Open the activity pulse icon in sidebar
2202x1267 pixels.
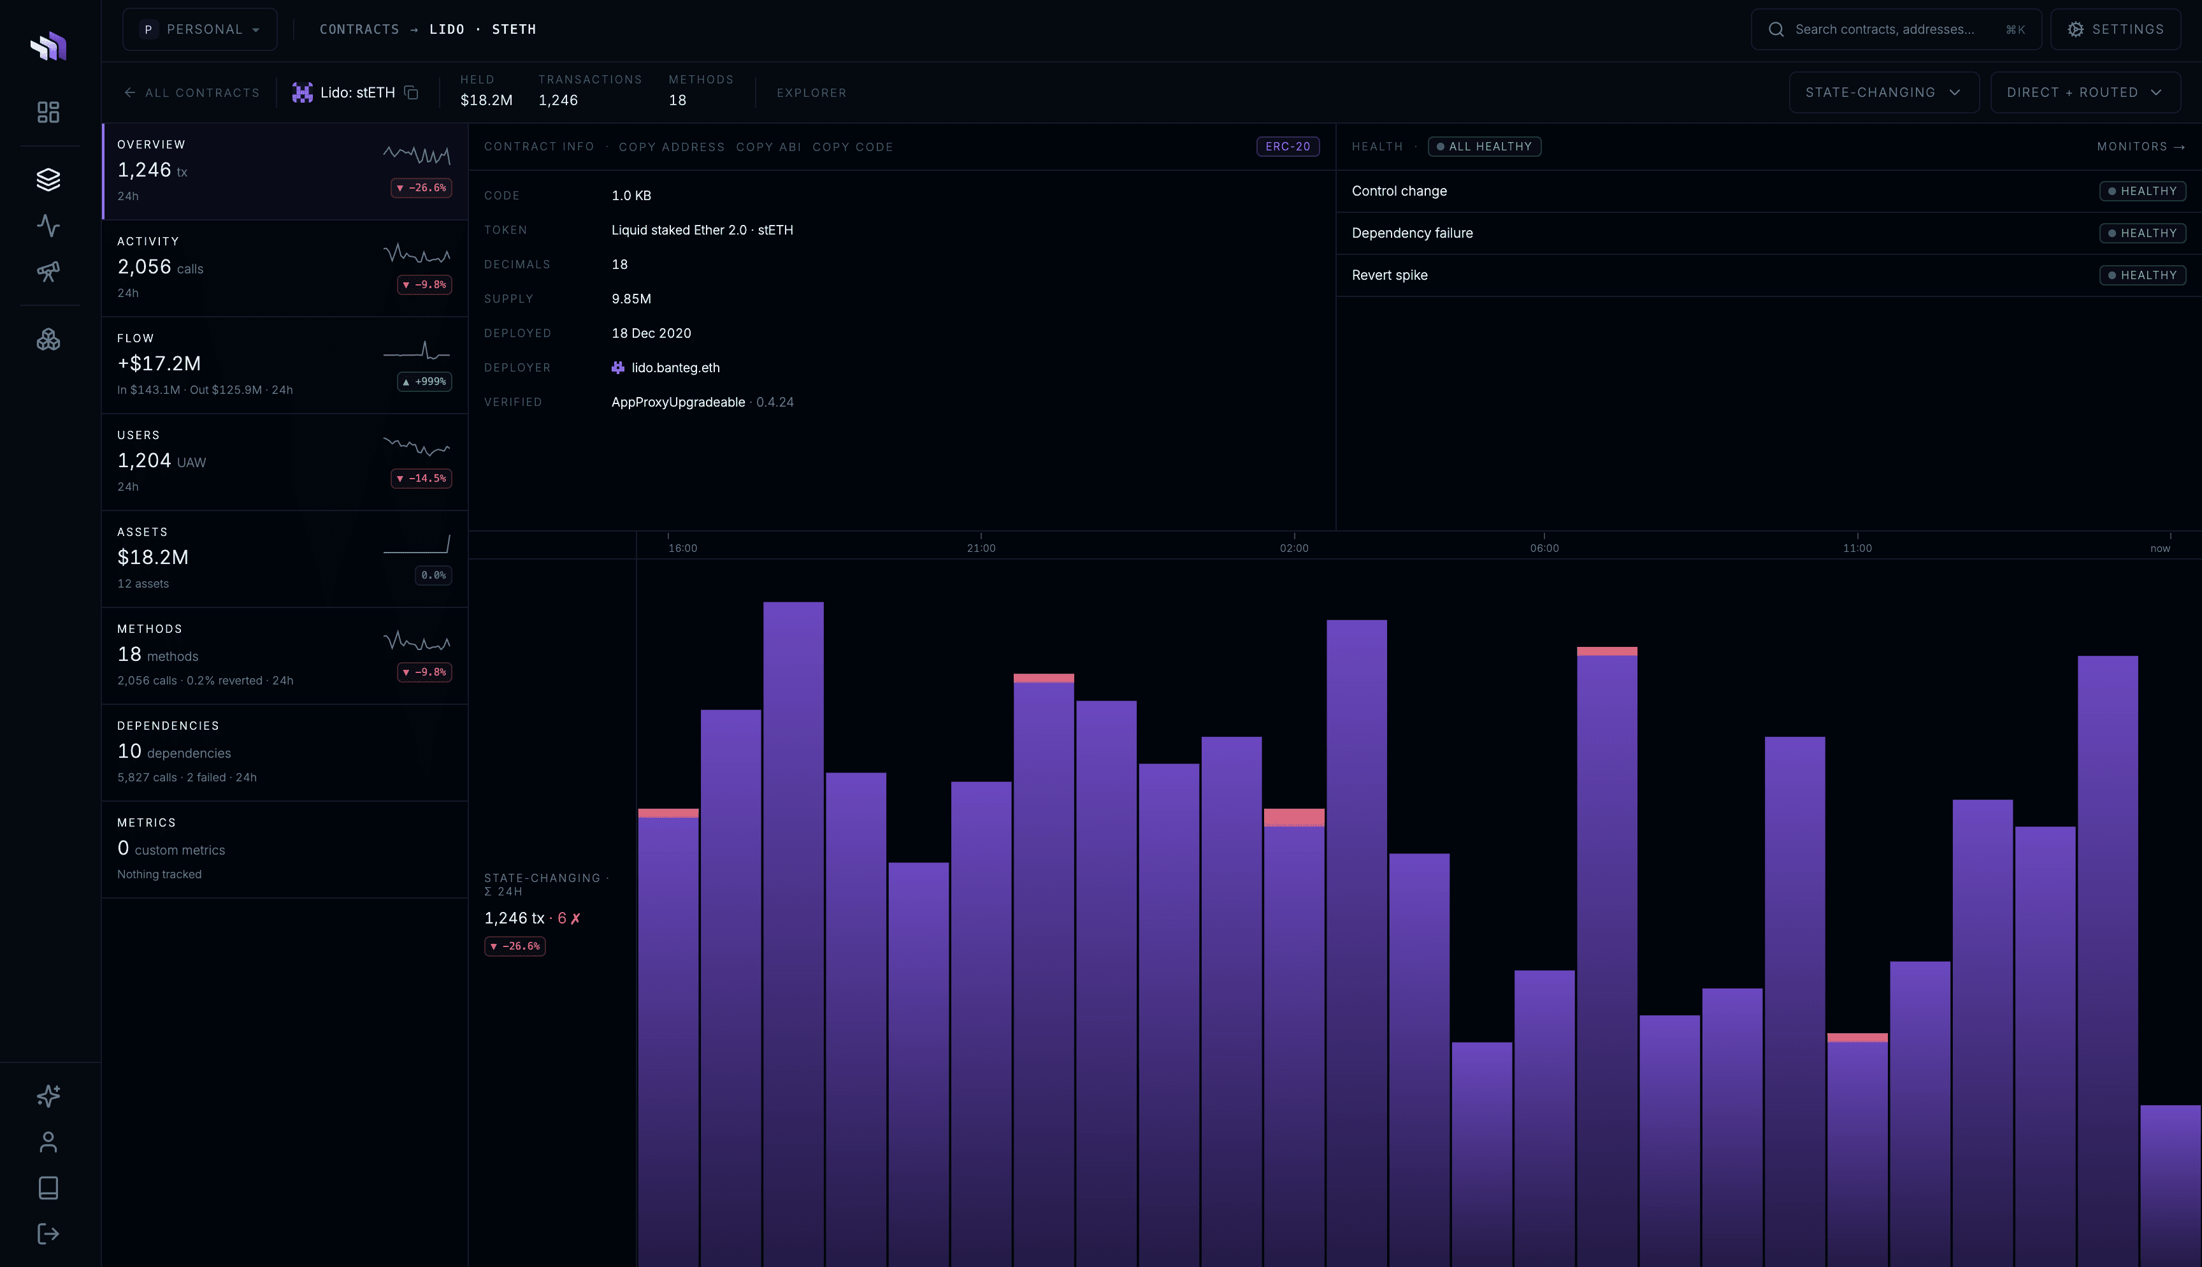point(48,226)
